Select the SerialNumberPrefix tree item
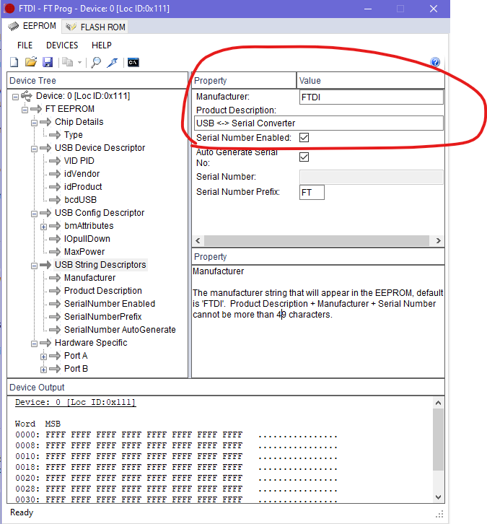 coord(103,317)
